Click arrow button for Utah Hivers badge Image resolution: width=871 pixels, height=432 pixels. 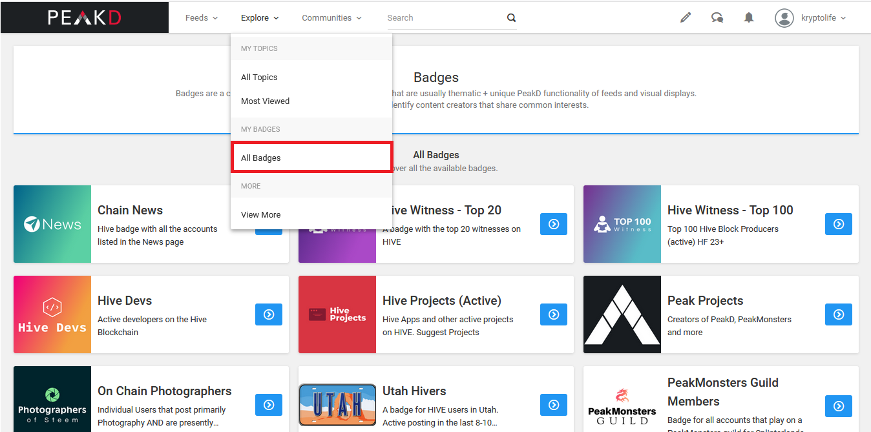pyautogui.click(x=553, y=405)
